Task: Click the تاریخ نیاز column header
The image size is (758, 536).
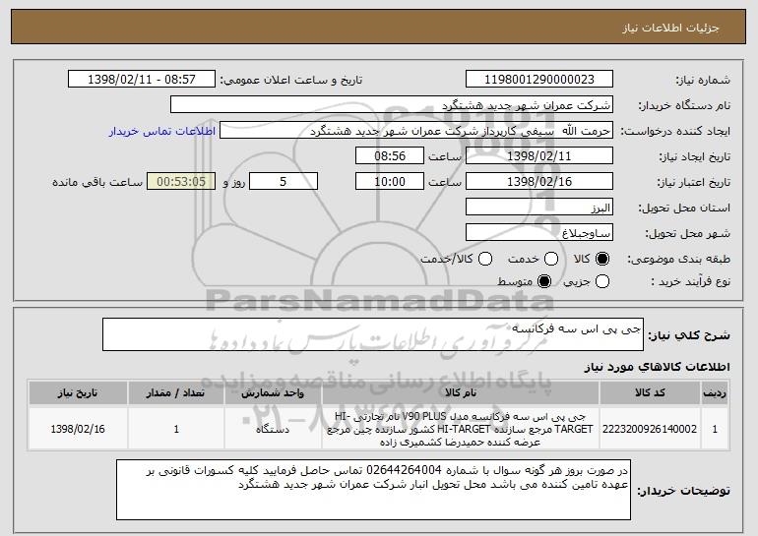Action: [x=78, y=393]
